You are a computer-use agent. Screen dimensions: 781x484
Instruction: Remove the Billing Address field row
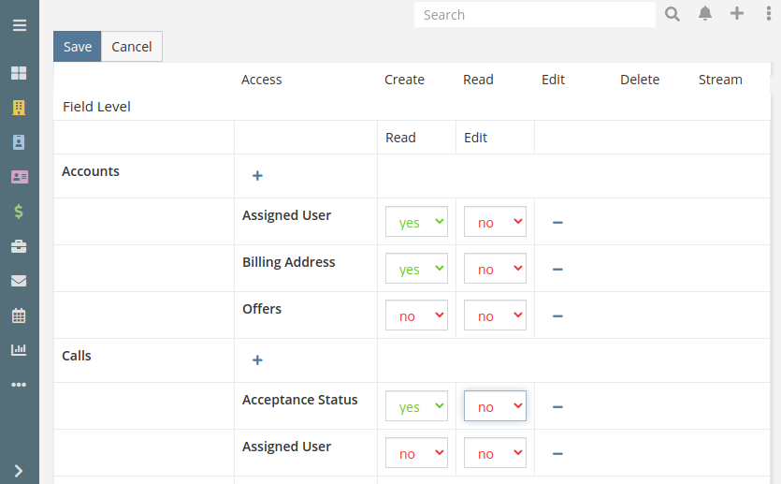(x=557, y=270)
